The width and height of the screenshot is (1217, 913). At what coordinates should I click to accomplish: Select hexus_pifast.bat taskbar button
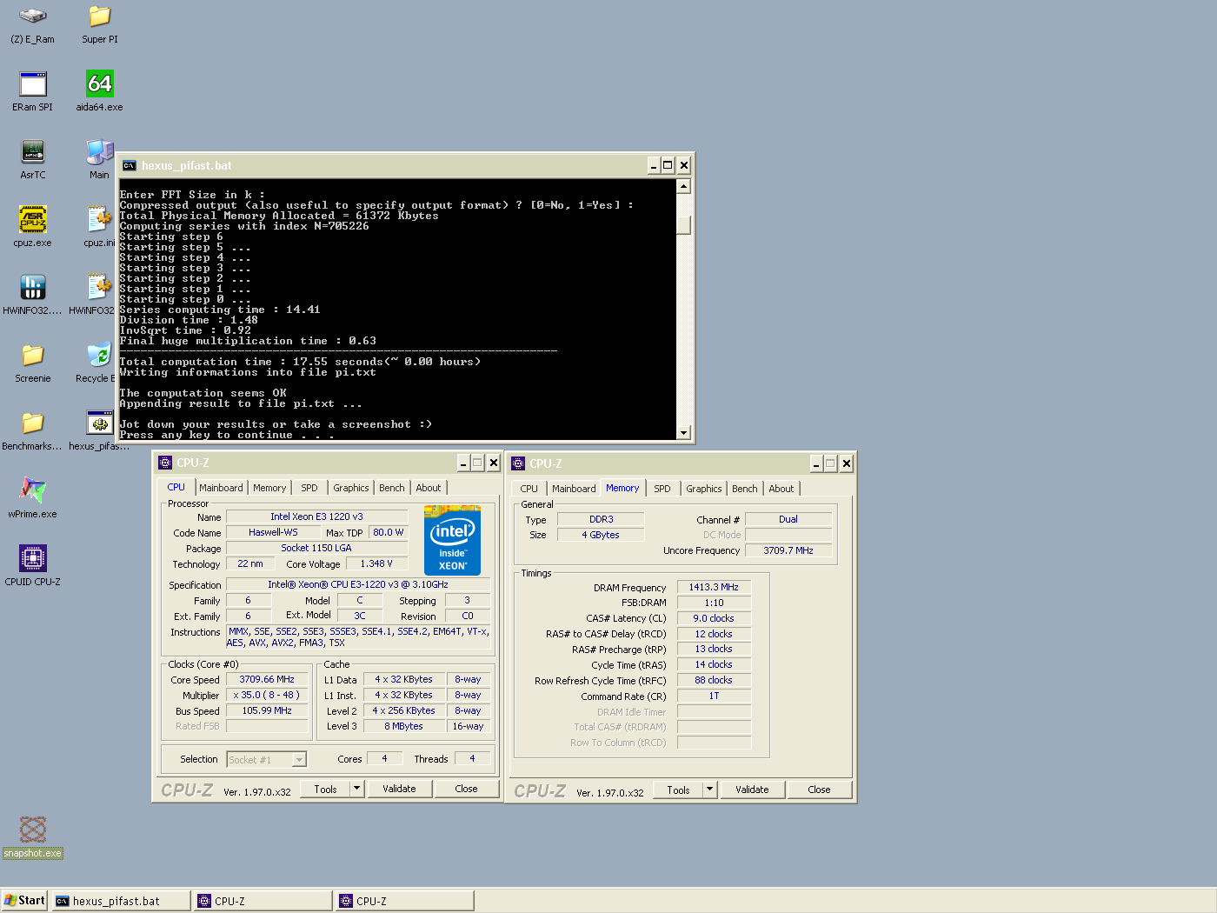[121, 901]
